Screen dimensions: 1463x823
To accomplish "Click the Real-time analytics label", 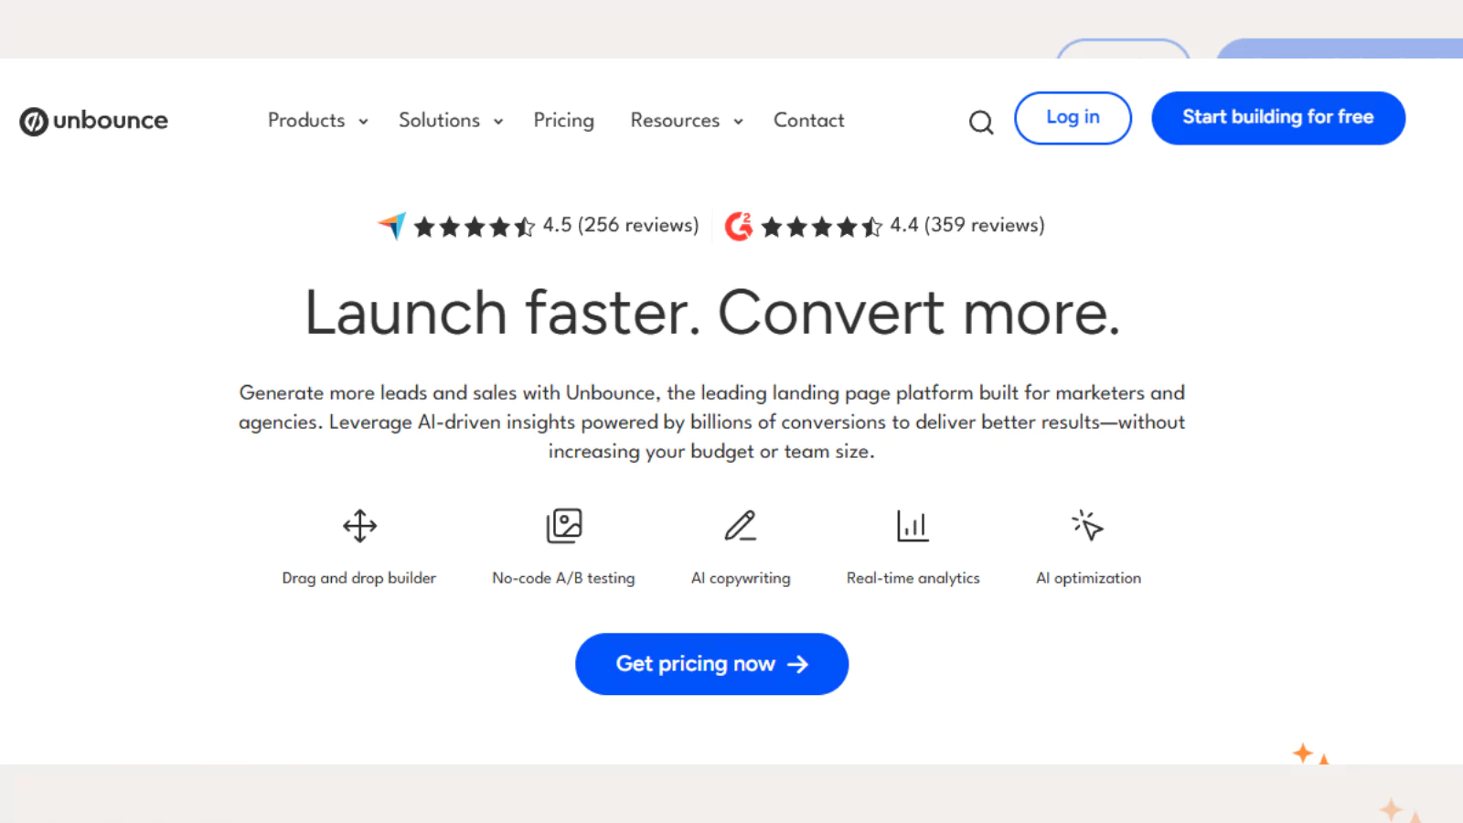I will tap(913, 578).
